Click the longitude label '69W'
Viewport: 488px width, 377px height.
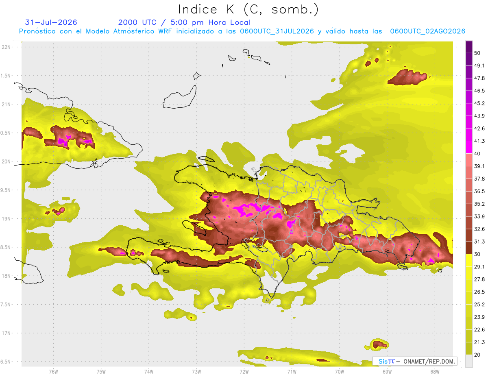[387, 371]
